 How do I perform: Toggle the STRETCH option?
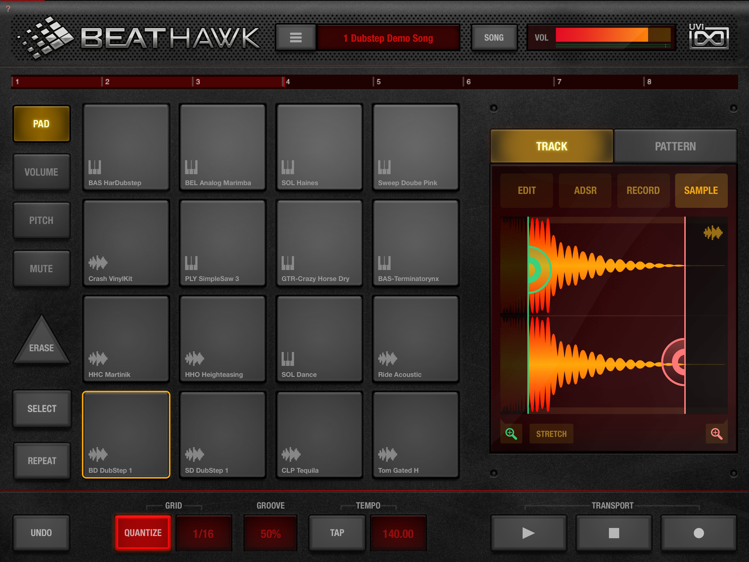click(x=551, y=434)
